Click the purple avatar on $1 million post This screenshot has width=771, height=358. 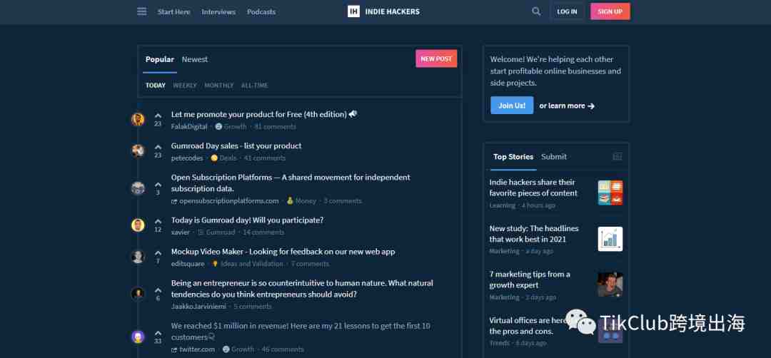pyautogui.click(x=138, y=337)
